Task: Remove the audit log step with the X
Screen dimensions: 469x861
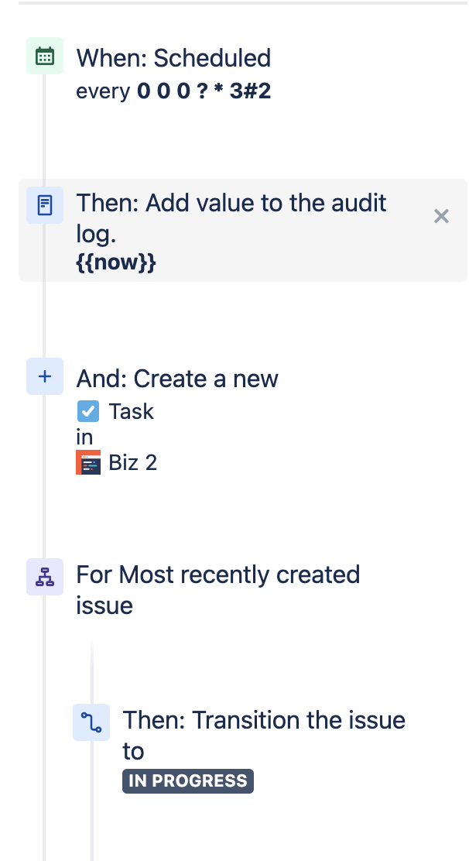Action: click(441, 216)
